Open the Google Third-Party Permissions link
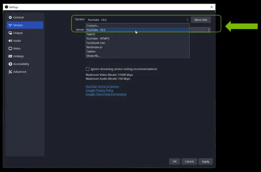The width and height of the screenshot is (261, 172). pyautogui.click(x=106, y=94)
